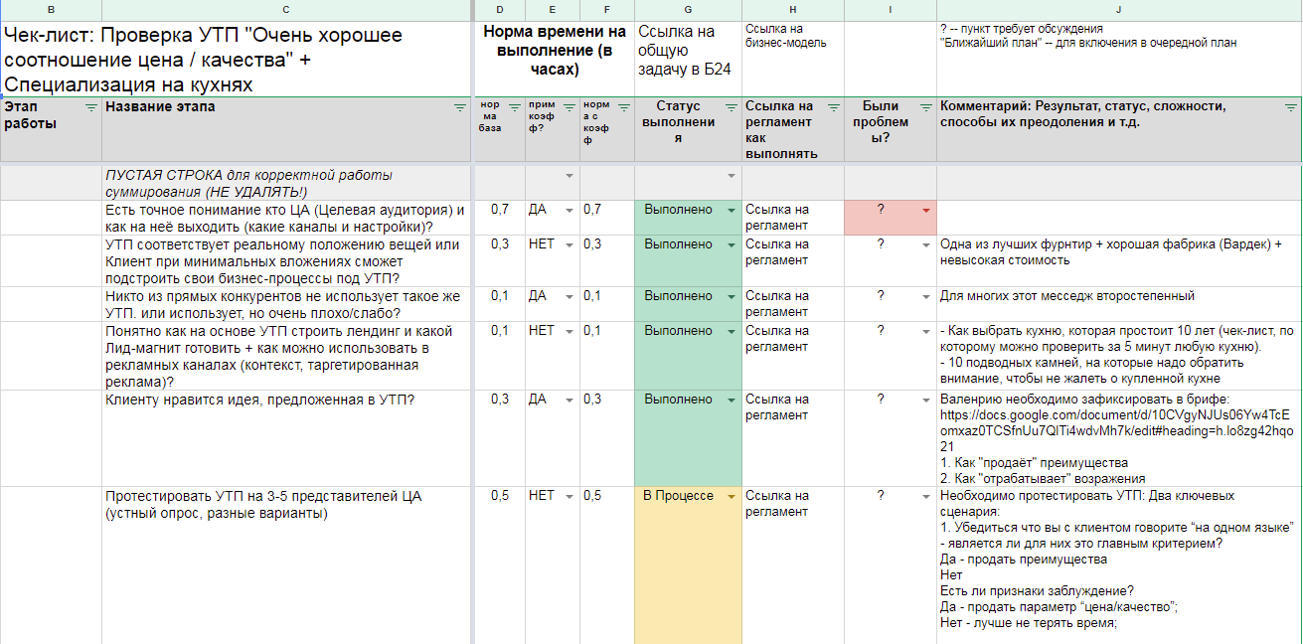This screenshot has width=1303, height=644.
Task: Select column G header
Action: pos(688,10)
